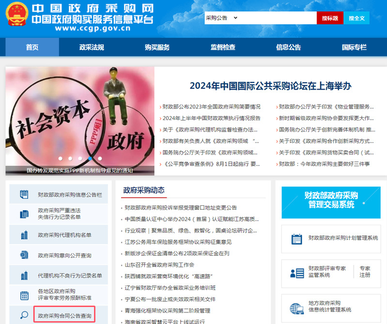Open 辽宁省财政厅举办全省政采业务培训班
The height and width of the screenshot is (324, 387).
coord(170,288)
